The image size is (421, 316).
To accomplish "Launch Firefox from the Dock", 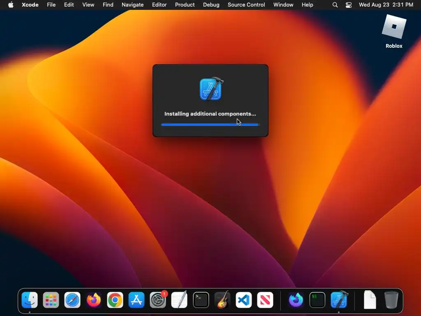I will click(94, 300).
